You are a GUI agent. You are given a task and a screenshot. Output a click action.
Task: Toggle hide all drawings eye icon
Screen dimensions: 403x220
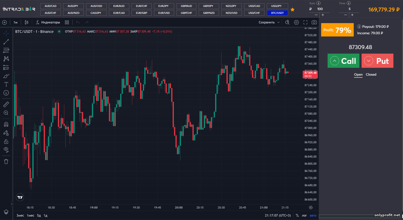(x=6, y=150)
